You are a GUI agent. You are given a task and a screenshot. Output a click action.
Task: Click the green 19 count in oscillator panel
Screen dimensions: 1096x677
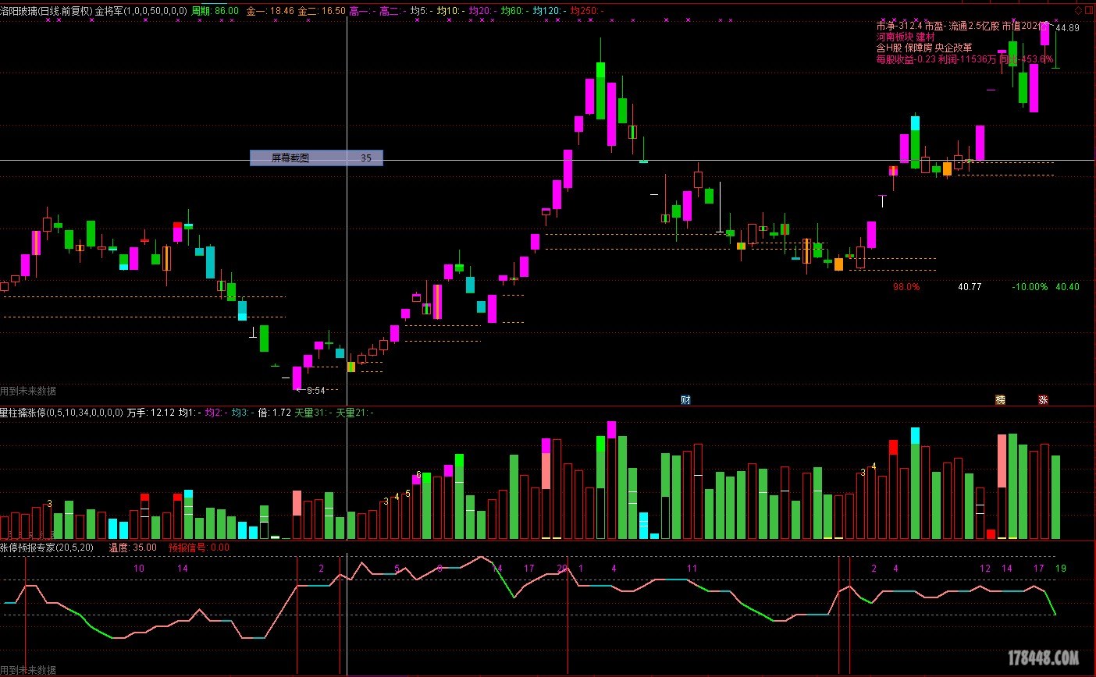click(x=1061, y=569)
